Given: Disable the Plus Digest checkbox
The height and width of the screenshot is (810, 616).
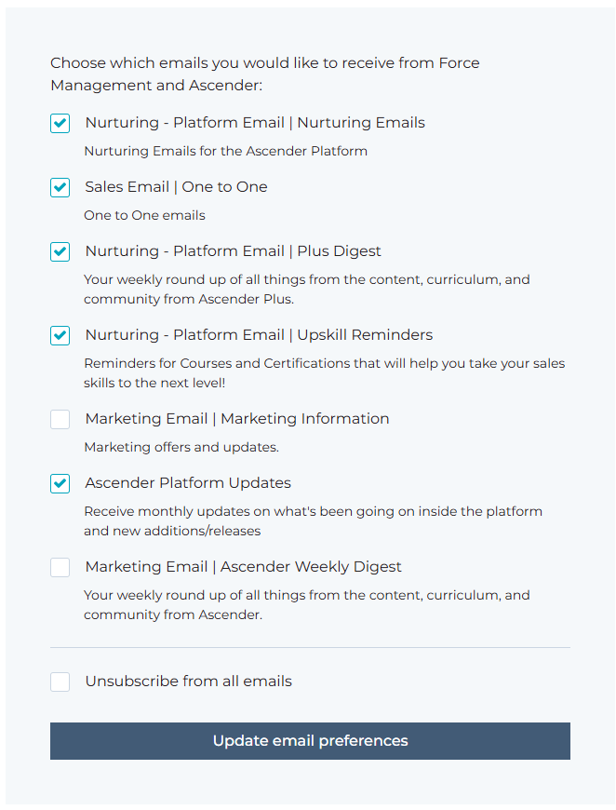Looking at the screenshot, I should pyautogui.click(x=60, y=251).
